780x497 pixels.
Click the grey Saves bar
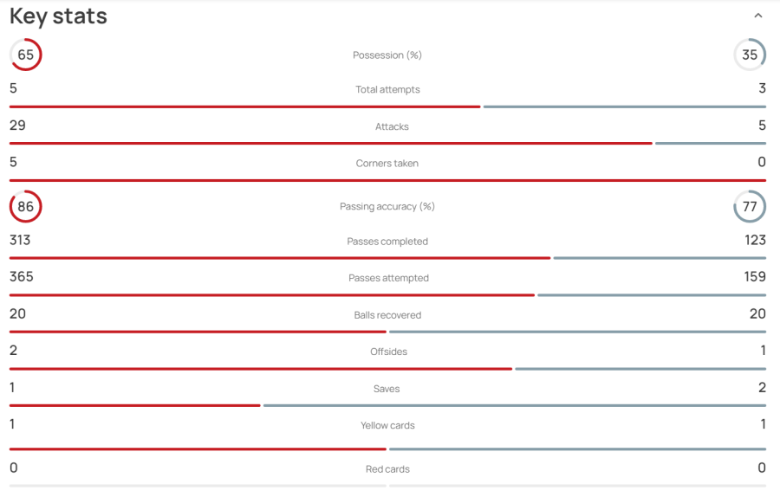click(x=514, y=405)
